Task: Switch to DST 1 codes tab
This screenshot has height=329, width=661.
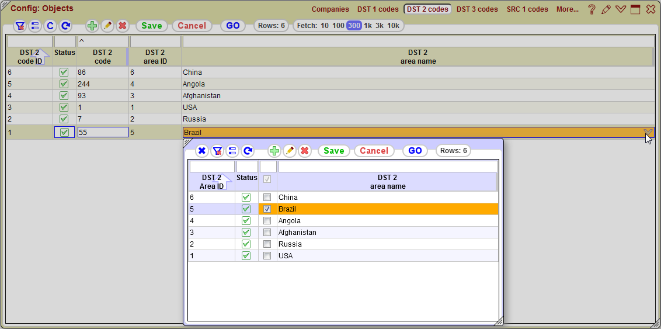Action: click(x=378, y=9)
